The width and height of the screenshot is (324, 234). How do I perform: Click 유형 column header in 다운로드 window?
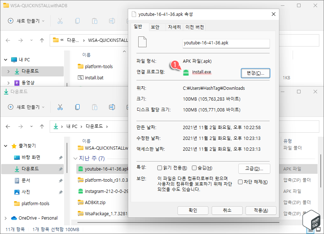pos(287,141)
